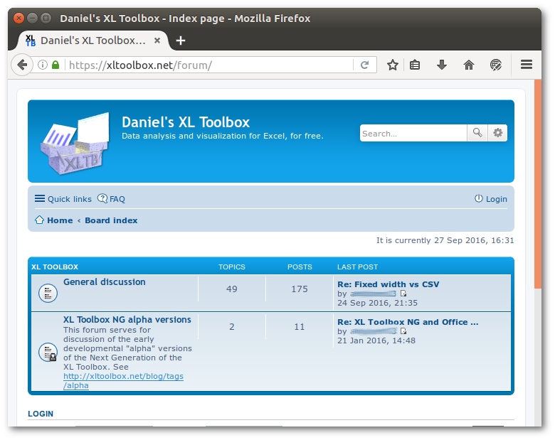Click the Home house icon
555x440 pixels.
click(39, 220)
